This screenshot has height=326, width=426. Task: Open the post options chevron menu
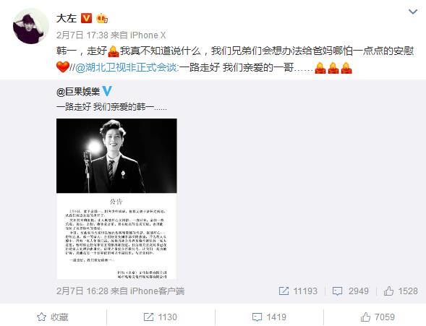point(413,12)
